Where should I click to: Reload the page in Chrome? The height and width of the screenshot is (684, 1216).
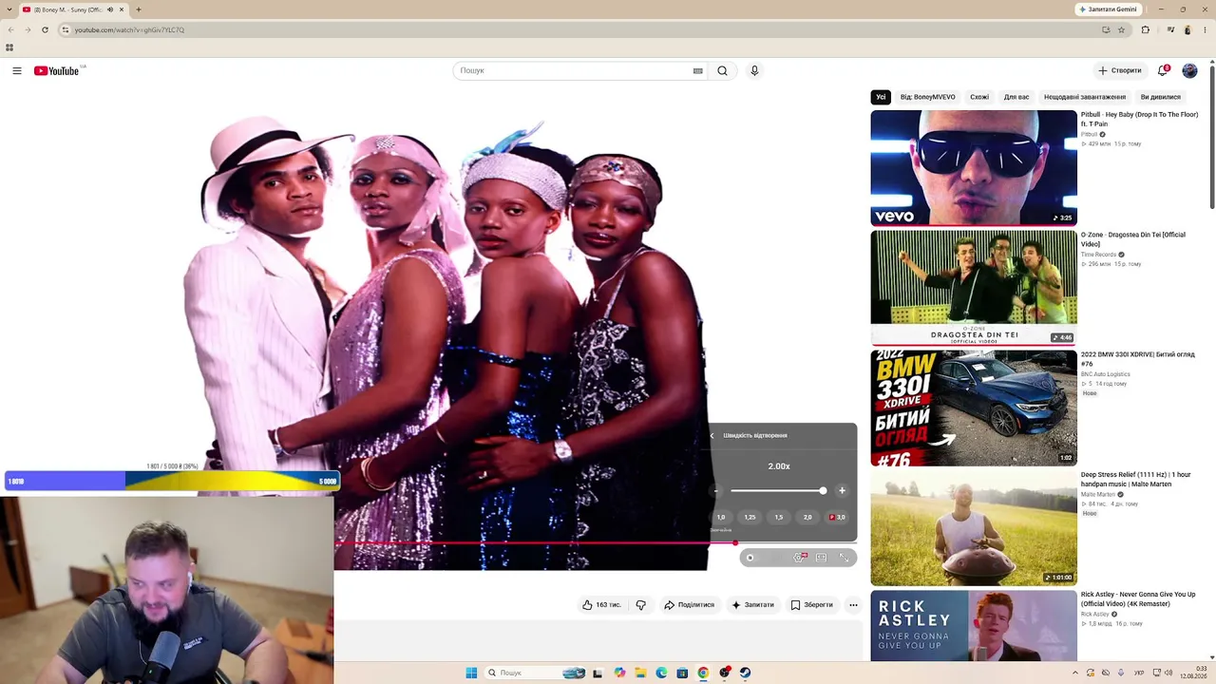tap(45, 29)
